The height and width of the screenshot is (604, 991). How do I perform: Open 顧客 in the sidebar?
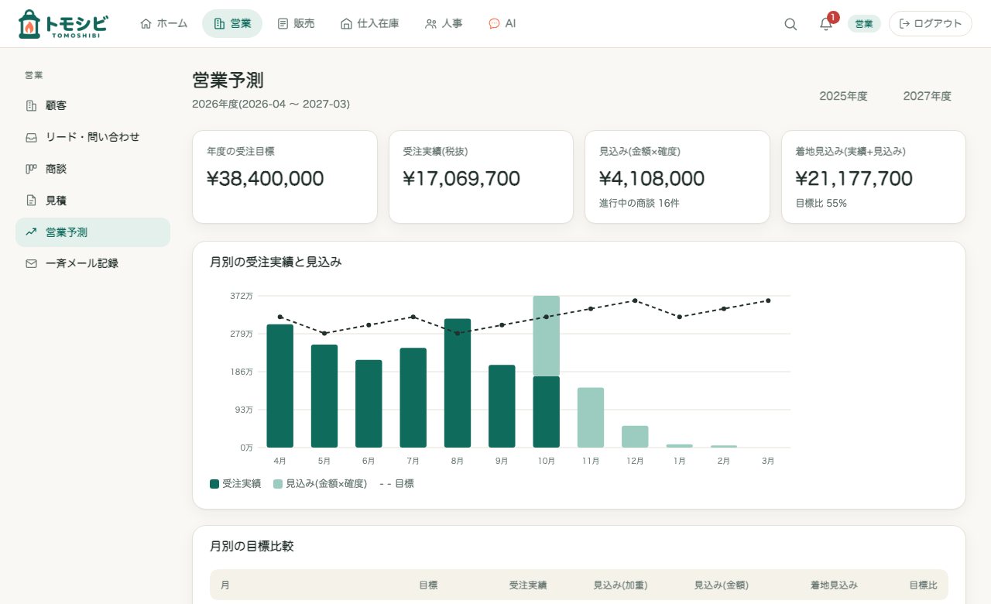(x=93, y=105)
